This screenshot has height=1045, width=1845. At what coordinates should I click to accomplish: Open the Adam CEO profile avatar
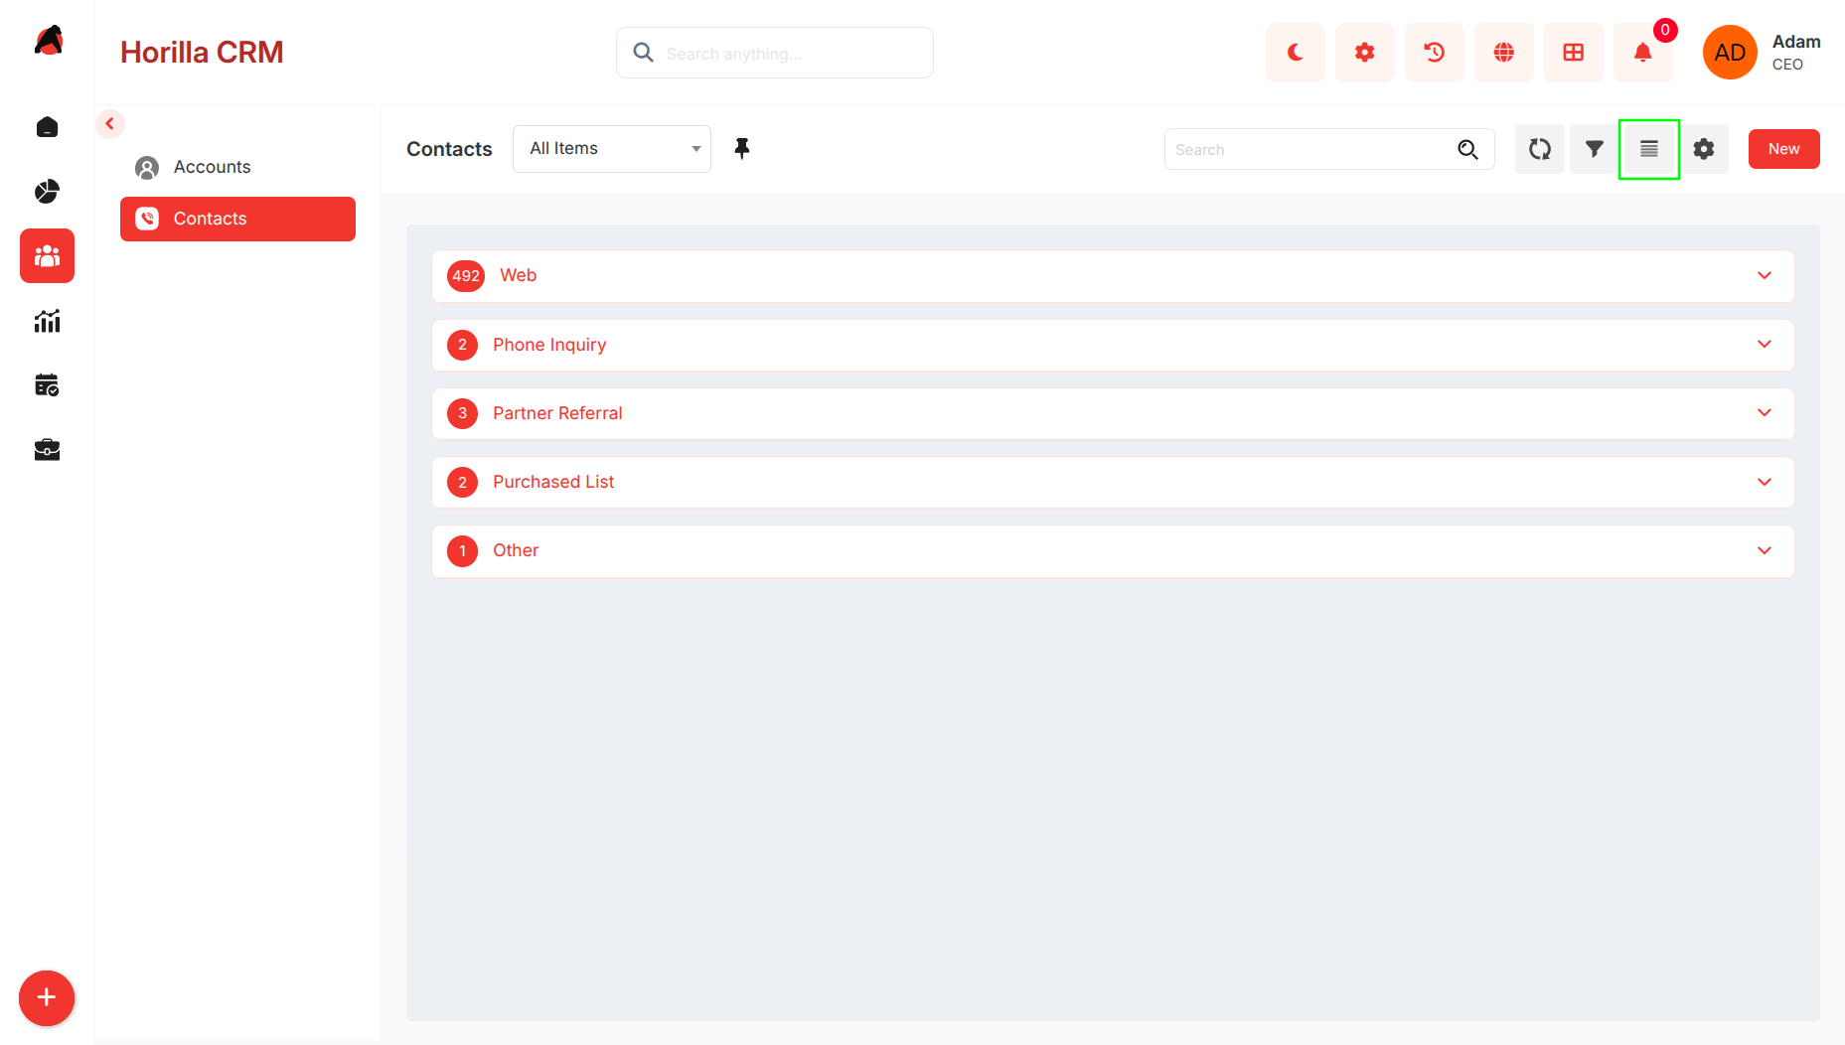[x=1730, y=53]
